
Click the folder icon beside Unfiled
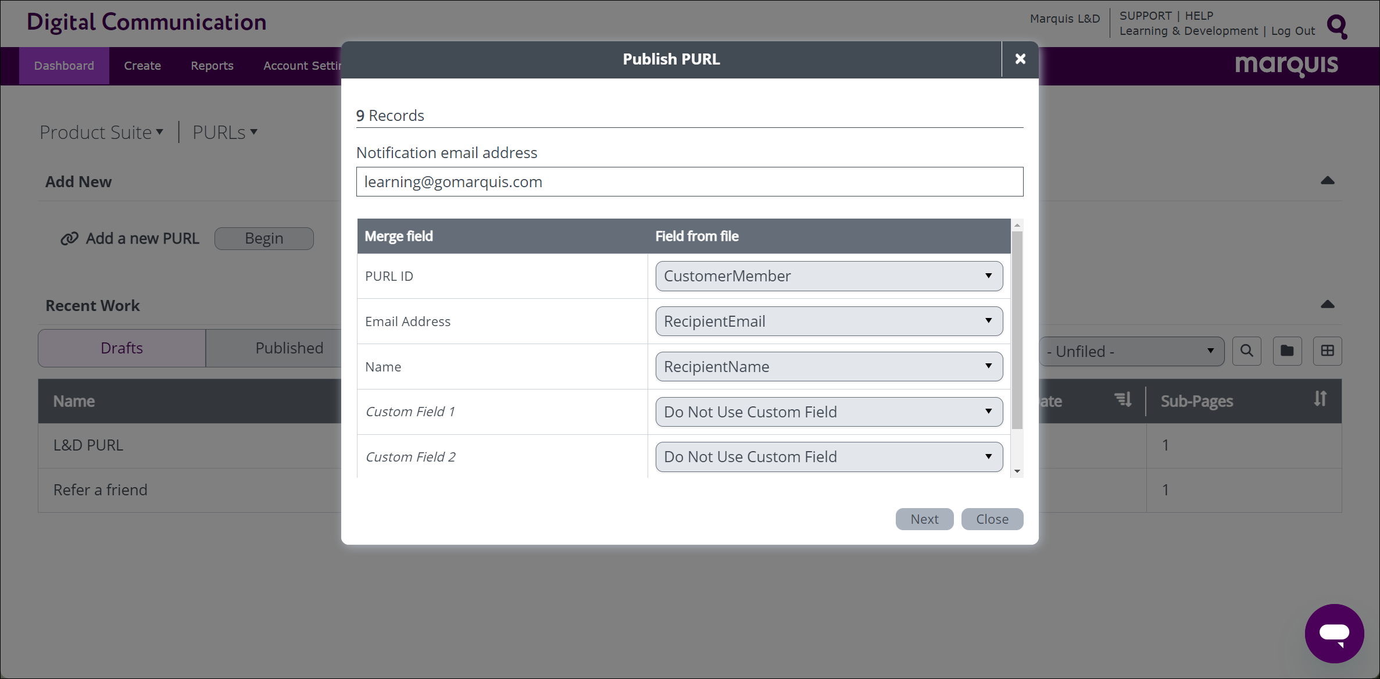point(1287,351)
